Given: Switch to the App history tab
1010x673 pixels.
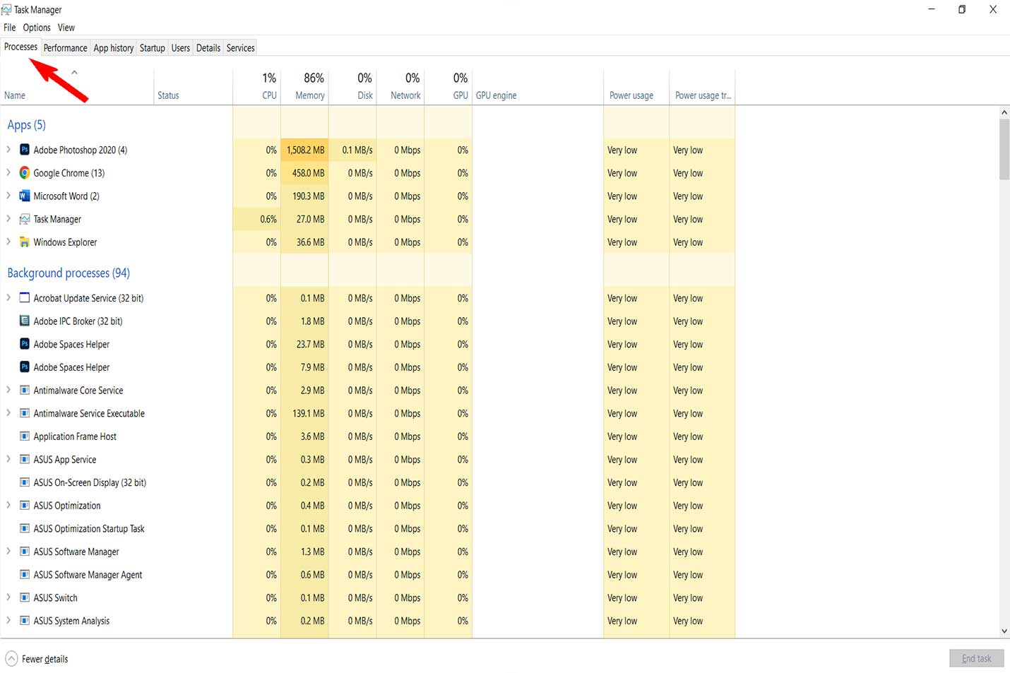Looking at the screenshot, I should 114,48.
